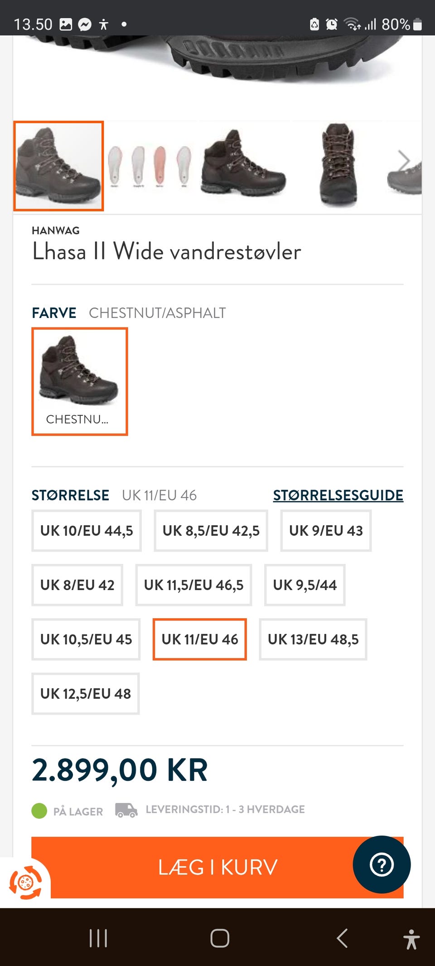Tap the accessibility figure icon in navigation bar

click(x=411, y=939)
